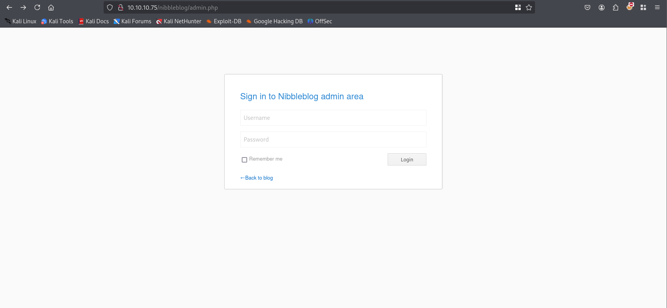Focus the Password input field
This screenshot has width=667, height=308.
click(333, 139)
